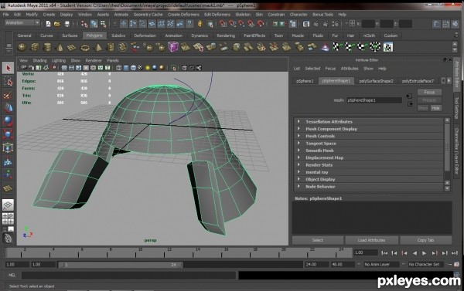This screenshot has height=291, width=464.
Task: Open the polySurfaceShape2 attribute tab
Action: tap(376, 81)
